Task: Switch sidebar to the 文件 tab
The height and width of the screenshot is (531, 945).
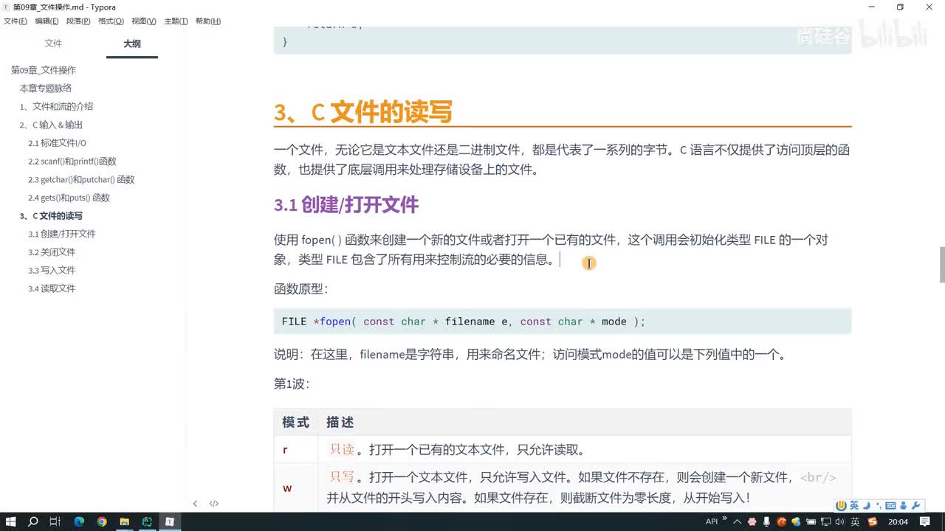Action: [53, 44]
